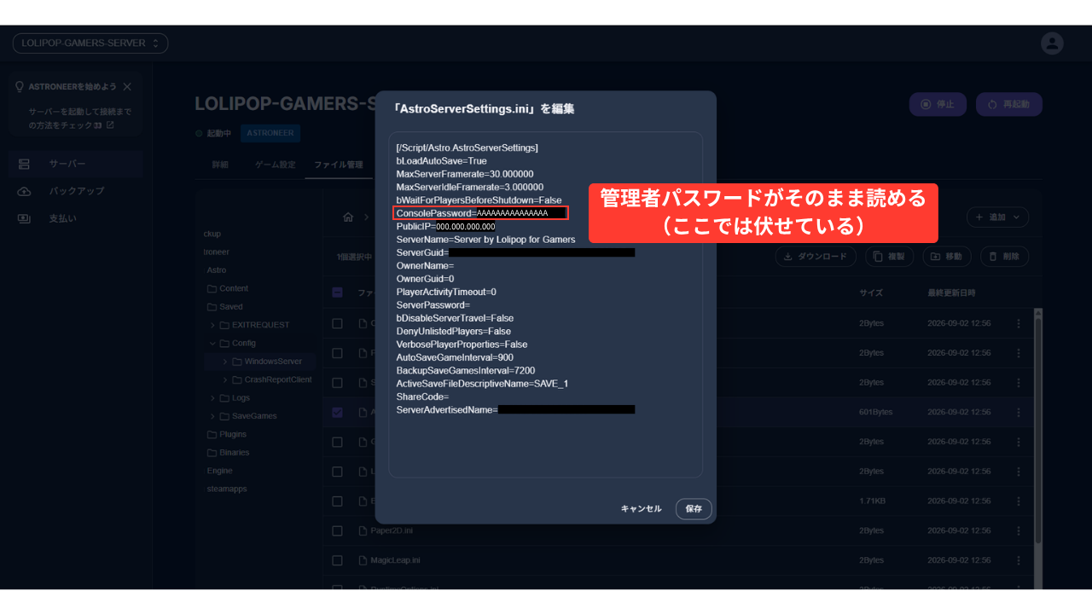Click the Content folder icon in the tree
Viewport: 1092px width, 614px height.
point(212,288)
